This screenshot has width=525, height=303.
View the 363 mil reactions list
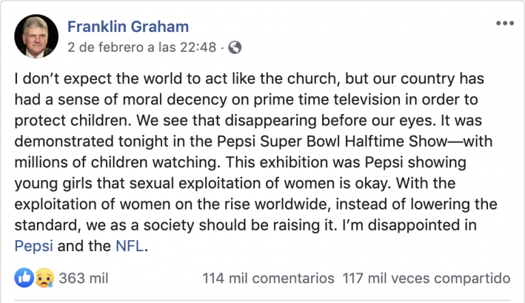(83, 278)
